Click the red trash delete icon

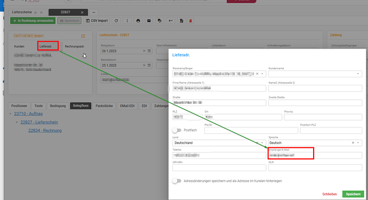(x=190, y=21)
